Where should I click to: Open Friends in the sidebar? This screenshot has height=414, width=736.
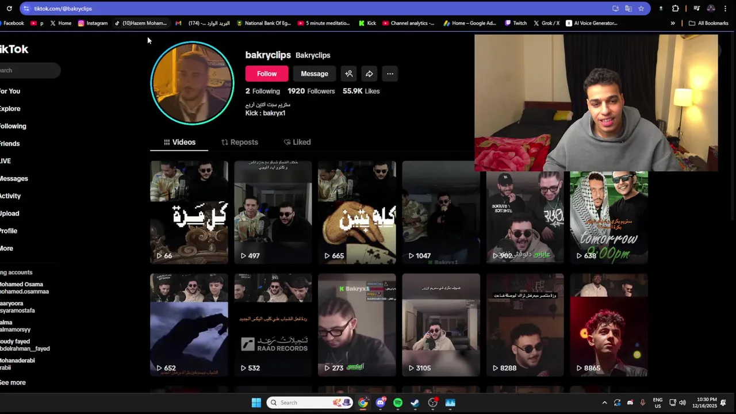click(x=10, y=144)
